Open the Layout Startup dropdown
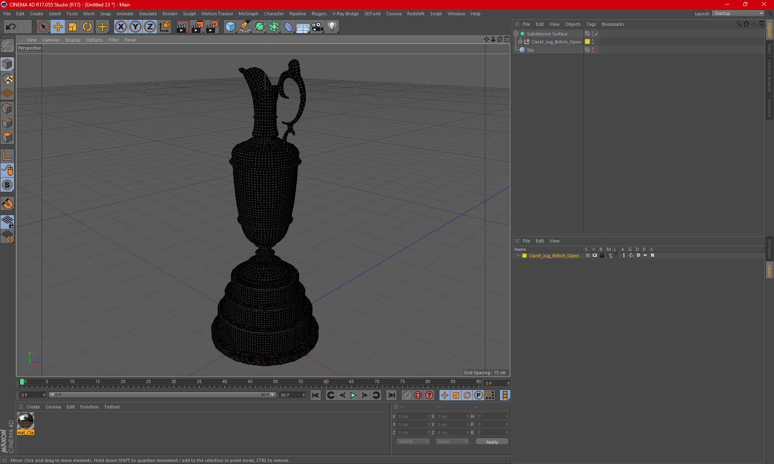 739,13
